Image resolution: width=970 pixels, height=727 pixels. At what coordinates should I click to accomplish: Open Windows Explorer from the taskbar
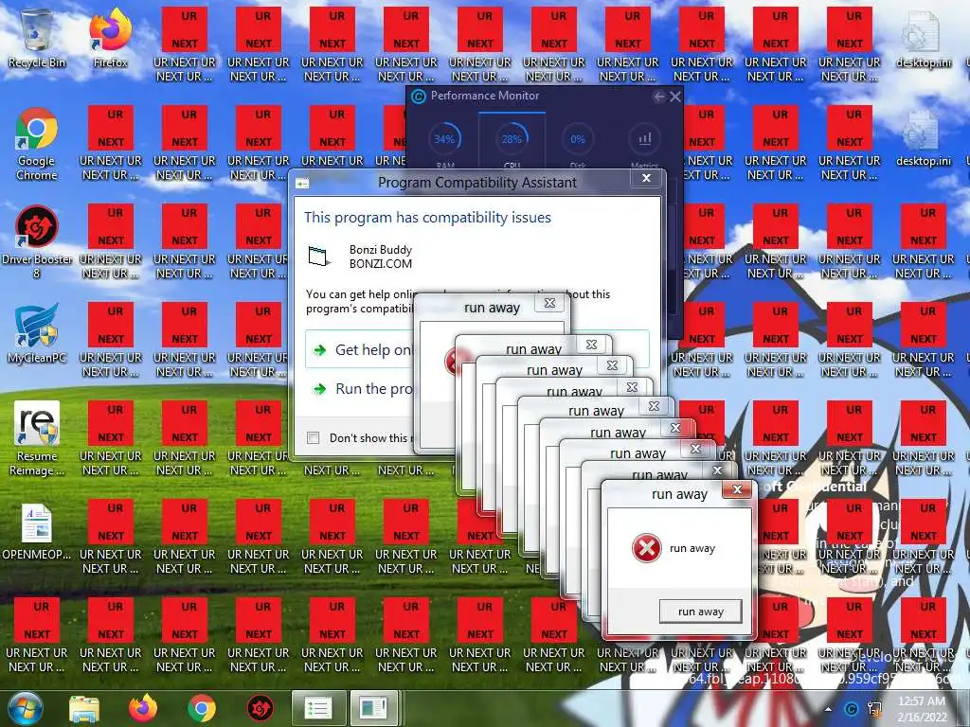tap(84, 708)
